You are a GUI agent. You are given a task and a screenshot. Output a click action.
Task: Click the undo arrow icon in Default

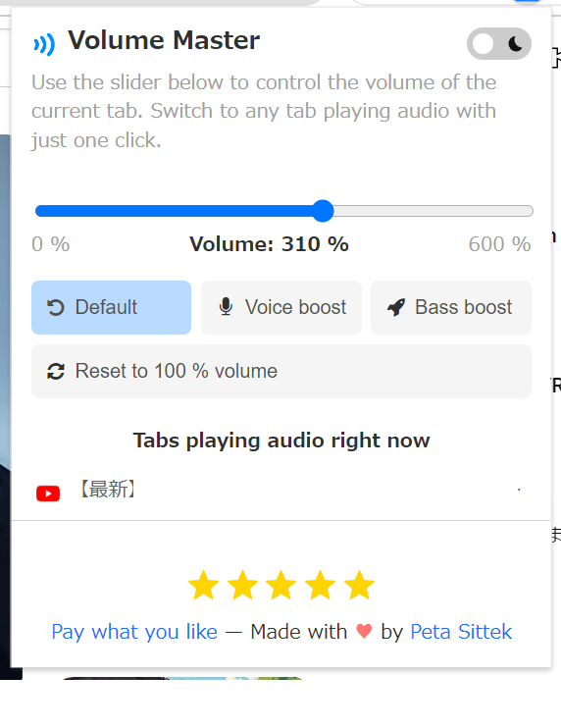(x=56, y=307)
